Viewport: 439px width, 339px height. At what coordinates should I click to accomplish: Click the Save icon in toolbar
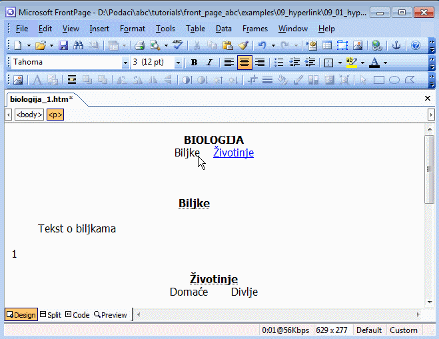pos(63,46)
